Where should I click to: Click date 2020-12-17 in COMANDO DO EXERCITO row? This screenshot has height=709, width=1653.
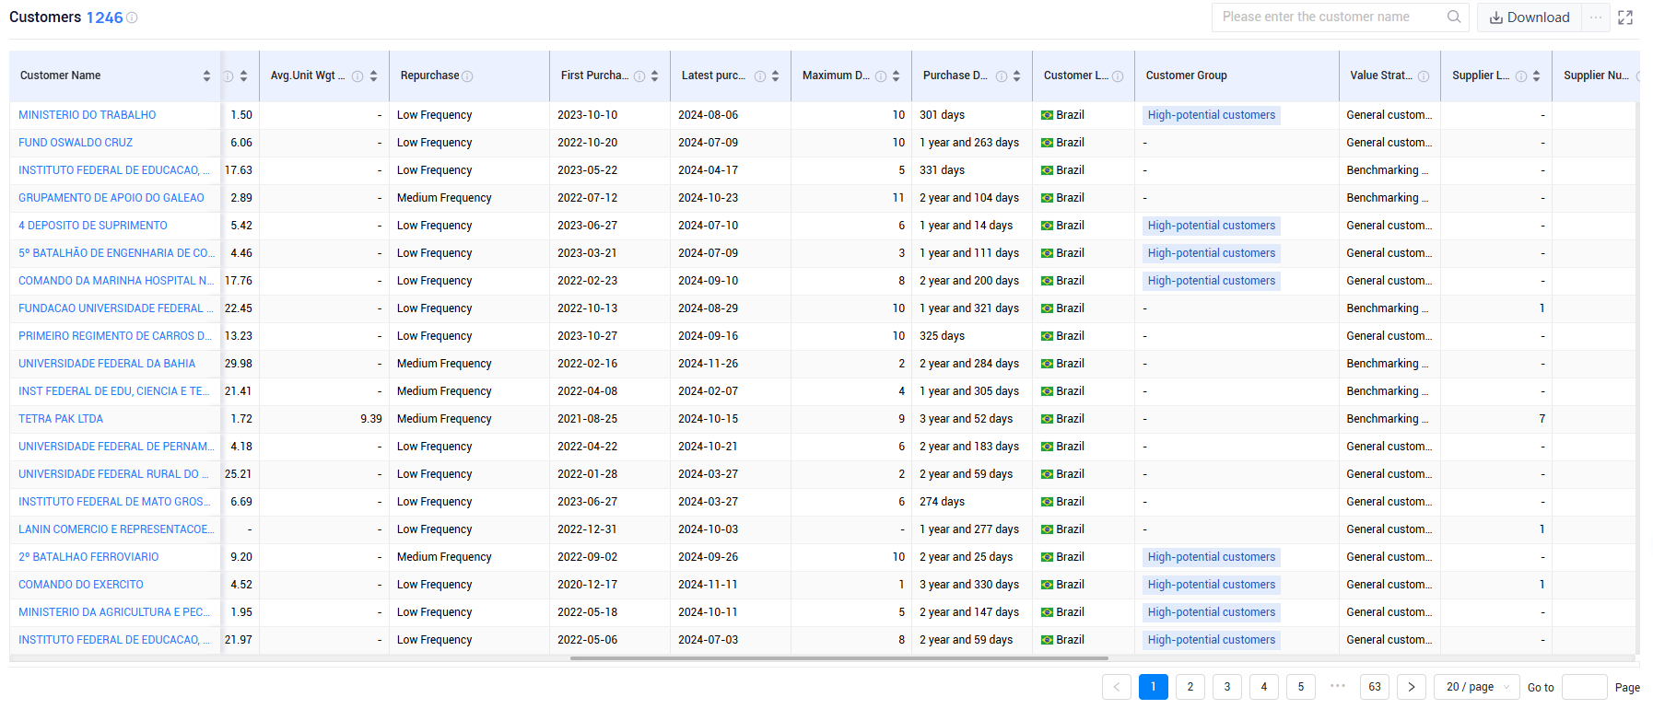point(588,585)
